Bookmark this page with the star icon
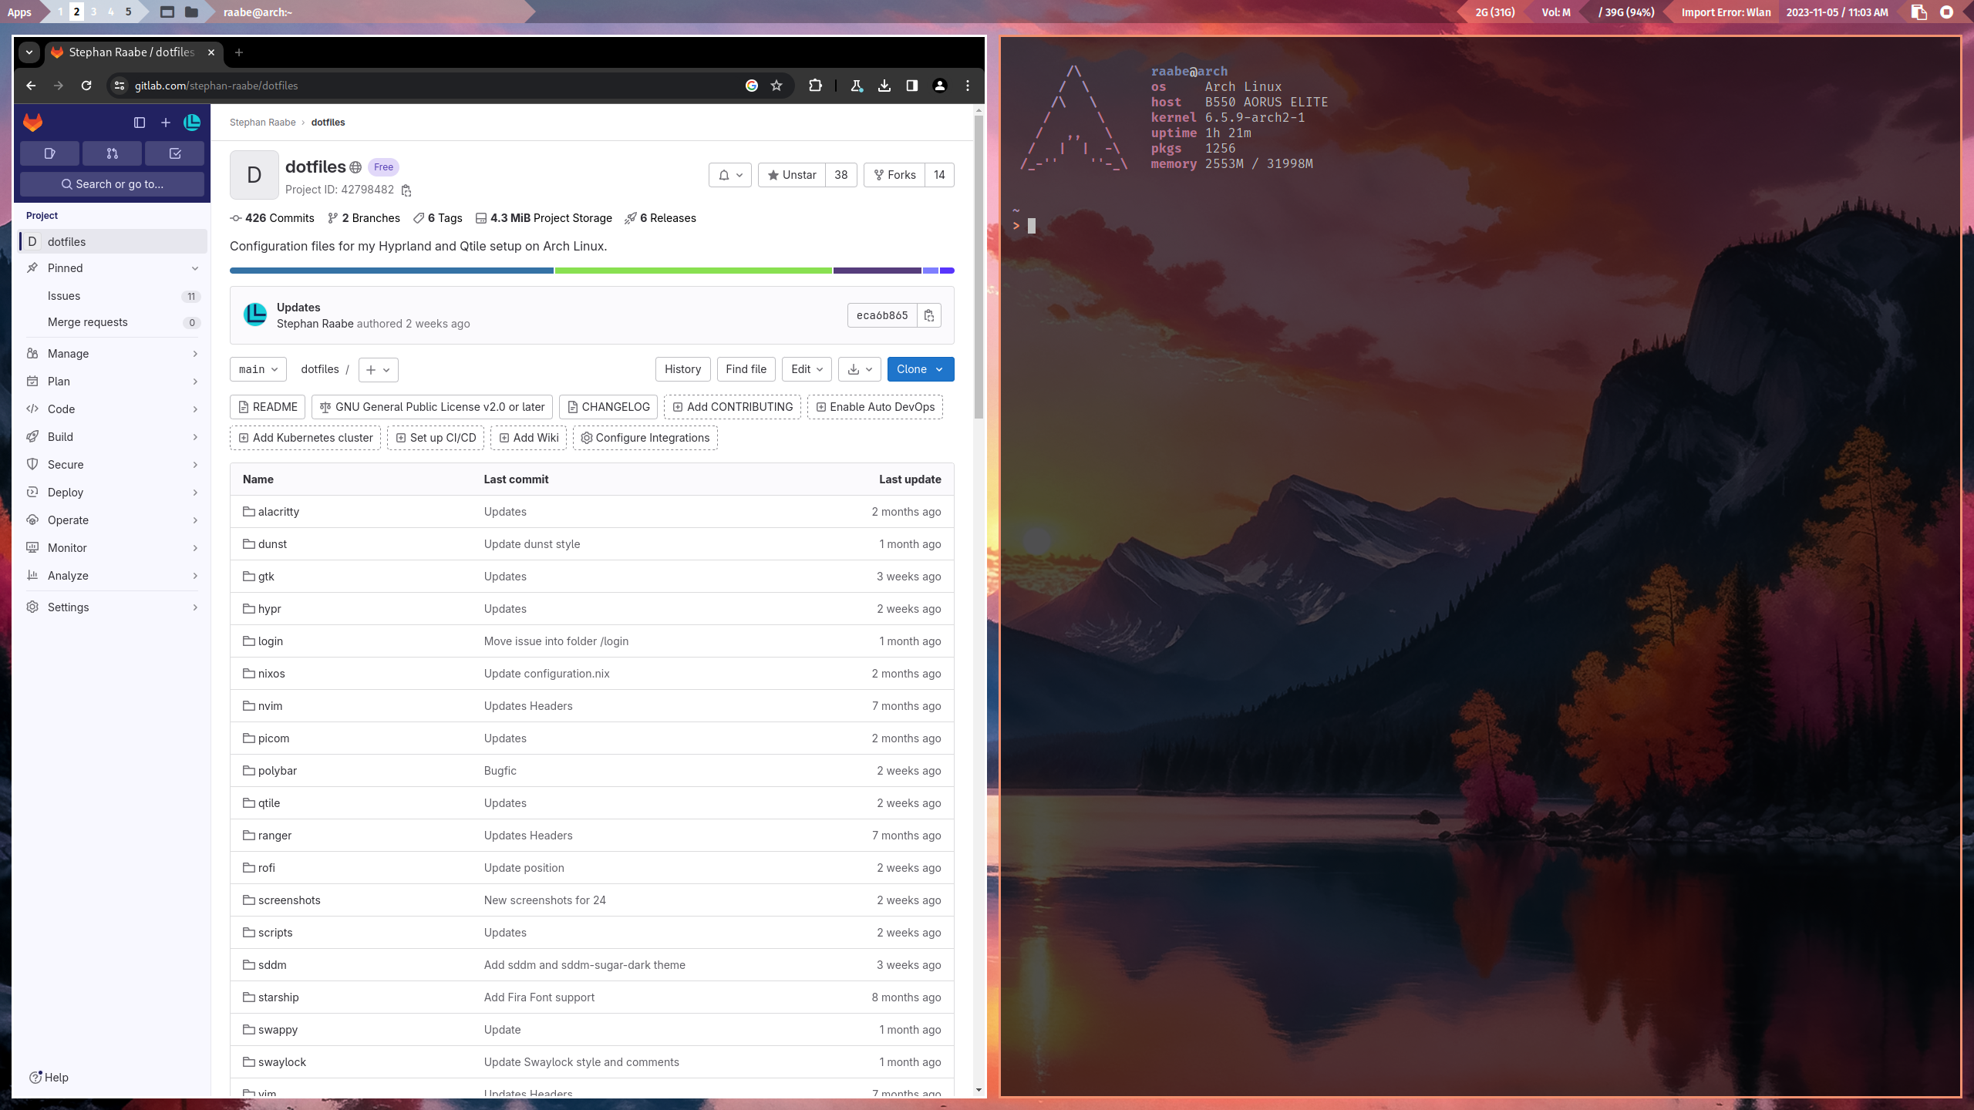Viewport: 1974px width, 1110px height. pos(776,86)
